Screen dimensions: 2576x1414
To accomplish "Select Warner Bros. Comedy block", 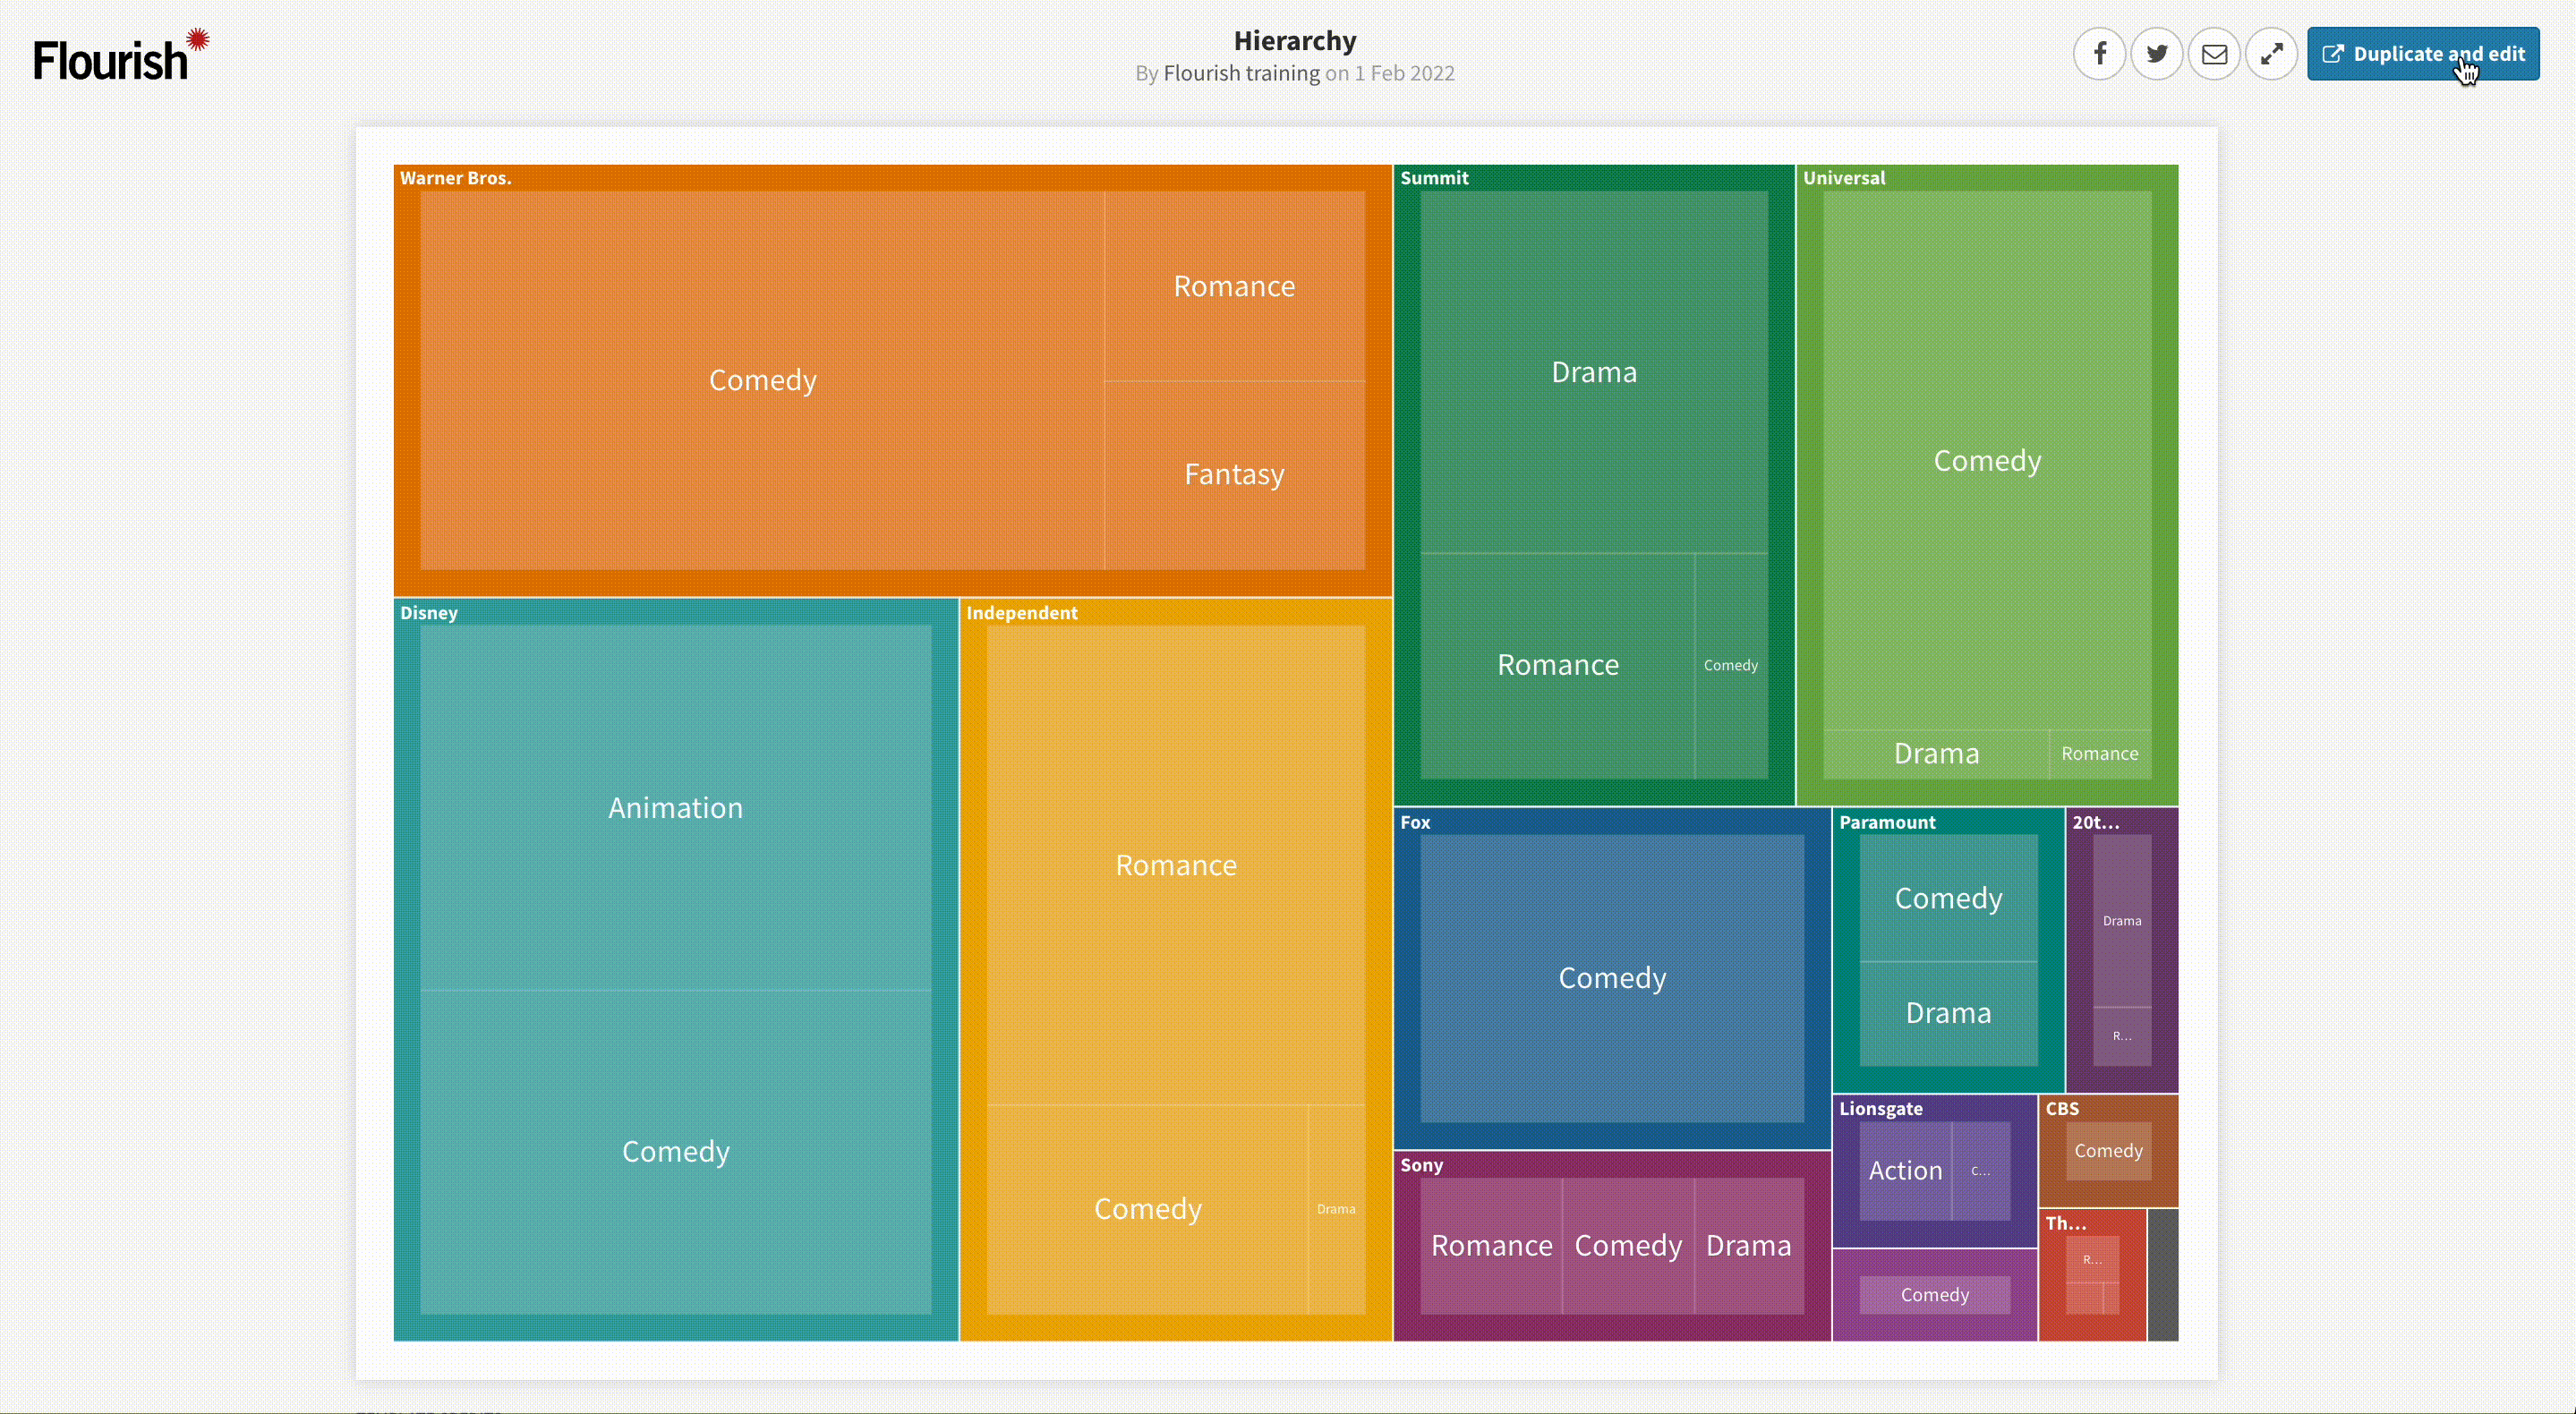I will [x=762, y=380].
